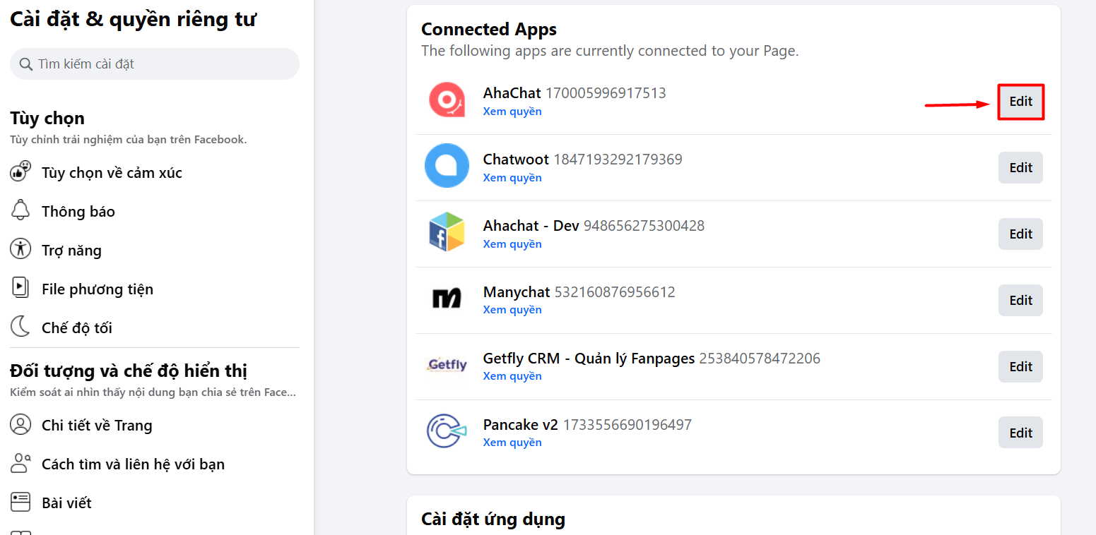Click the notifications bell icon
1096x535 pixels.
click(x=21, y=210)
